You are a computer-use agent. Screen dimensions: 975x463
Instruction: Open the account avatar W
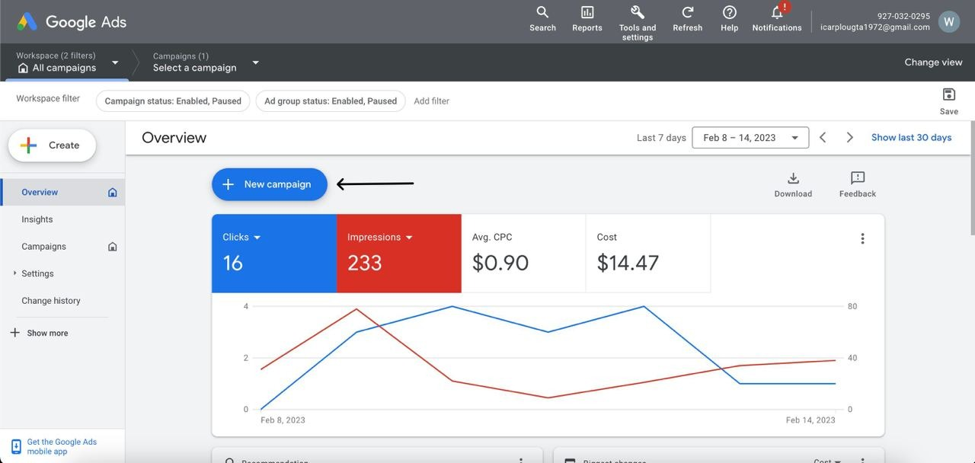pyautogui.click(x=948, y=21)
